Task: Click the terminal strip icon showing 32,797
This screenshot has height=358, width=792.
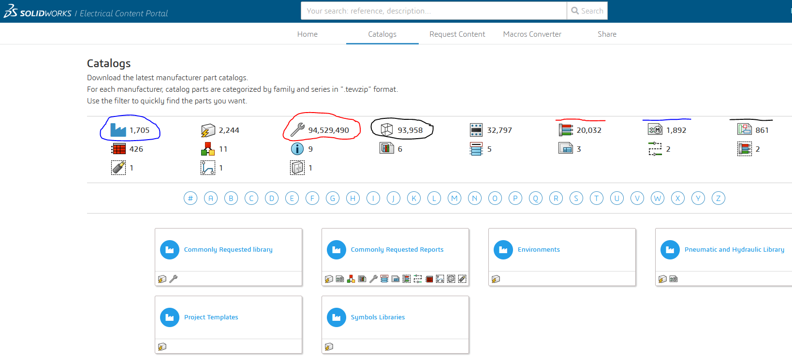Action: 476,130
